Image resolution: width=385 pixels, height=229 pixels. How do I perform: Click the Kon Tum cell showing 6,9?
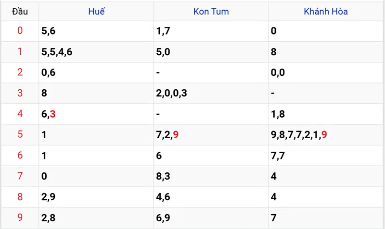coord(163,217)
